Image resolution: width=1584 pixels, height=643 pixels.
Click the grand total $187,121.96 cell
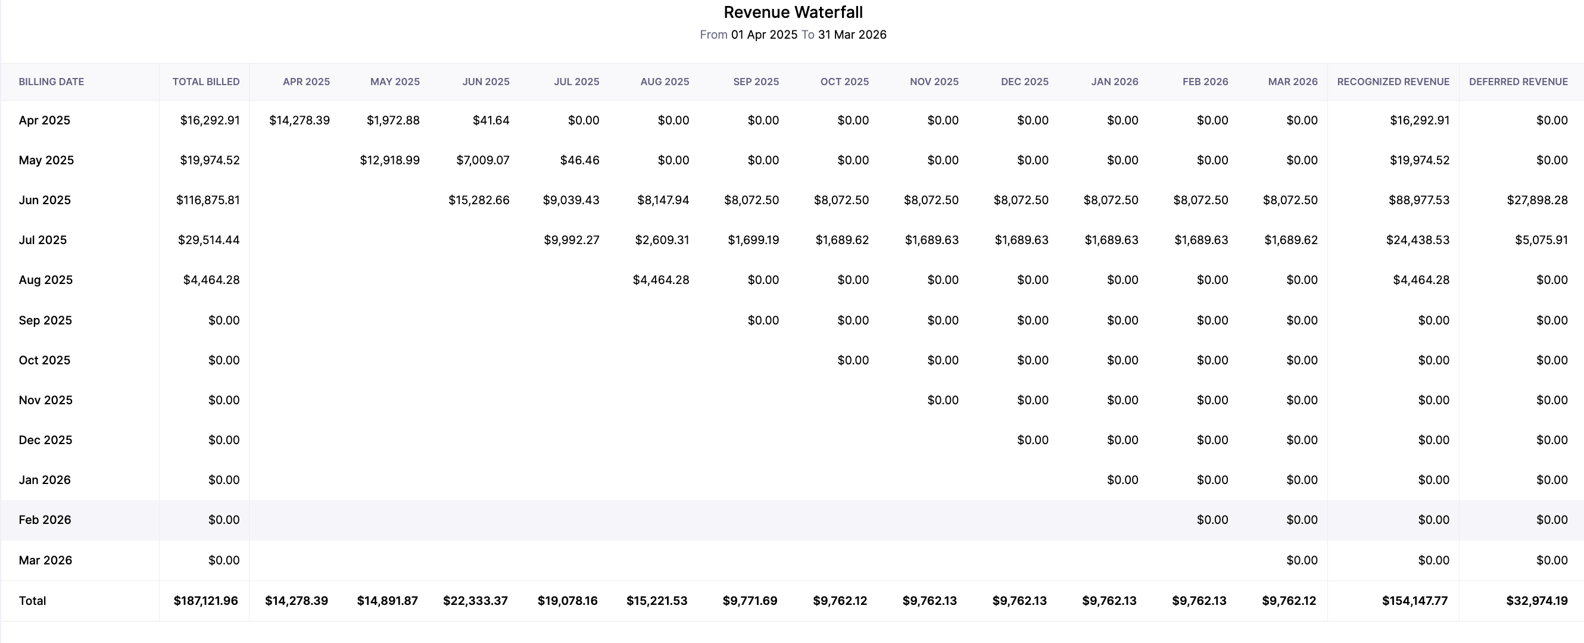205,601
